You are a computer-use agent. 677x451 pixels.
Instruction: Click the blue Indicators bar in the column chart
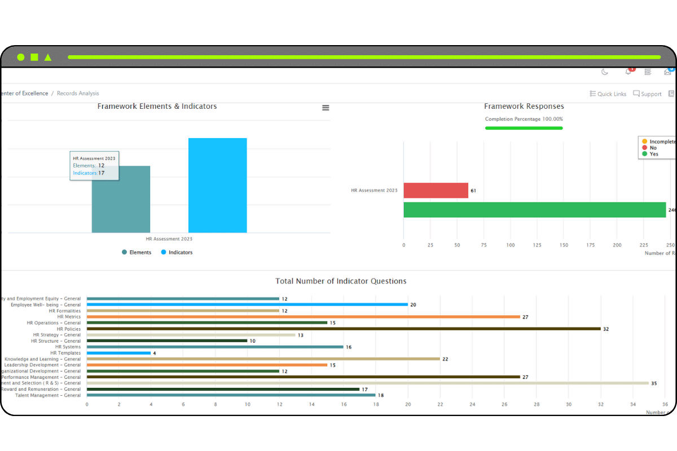pos(217,185)
